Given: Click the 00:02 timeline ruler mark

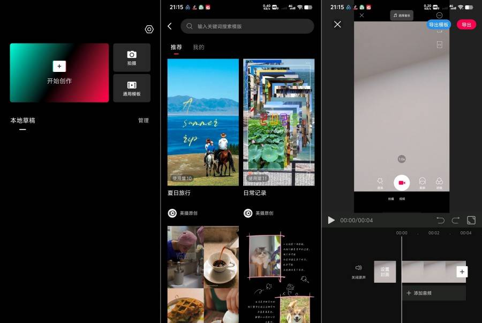Looking at the screenshot, I should (x=434, y=233).
